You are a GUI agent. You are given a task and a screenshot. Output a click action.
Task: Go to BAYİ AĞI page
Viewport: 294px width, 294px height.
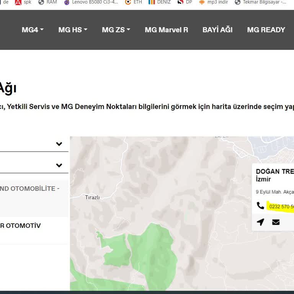click(217, 29)
